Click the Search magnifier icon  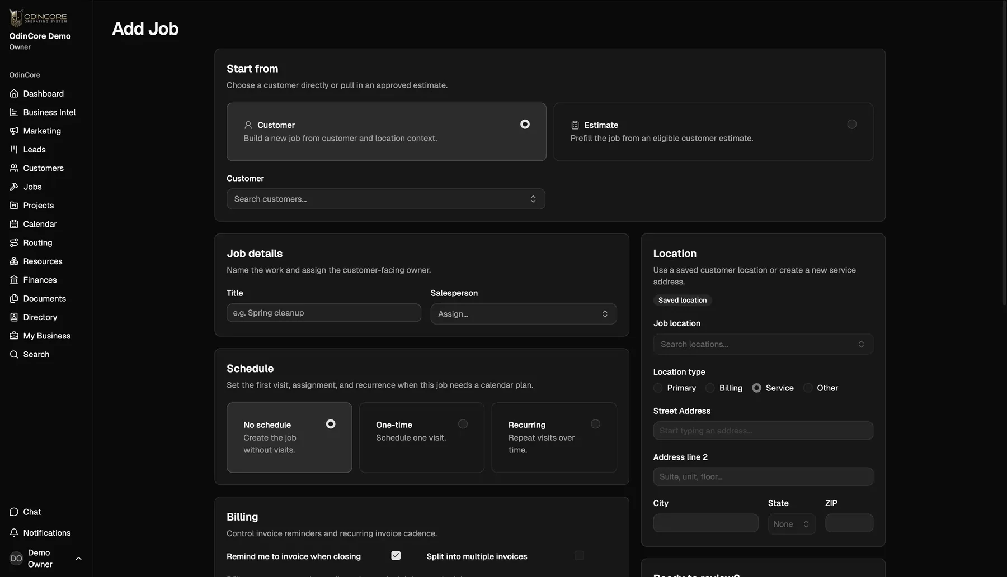point(14,354)
